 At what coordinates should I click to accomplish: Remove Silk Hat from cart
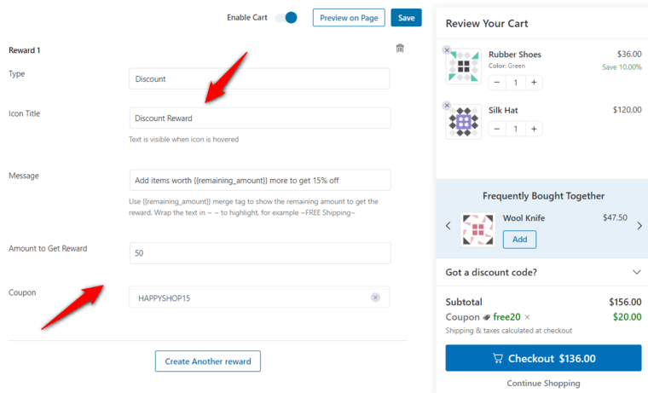pos(447,106)
